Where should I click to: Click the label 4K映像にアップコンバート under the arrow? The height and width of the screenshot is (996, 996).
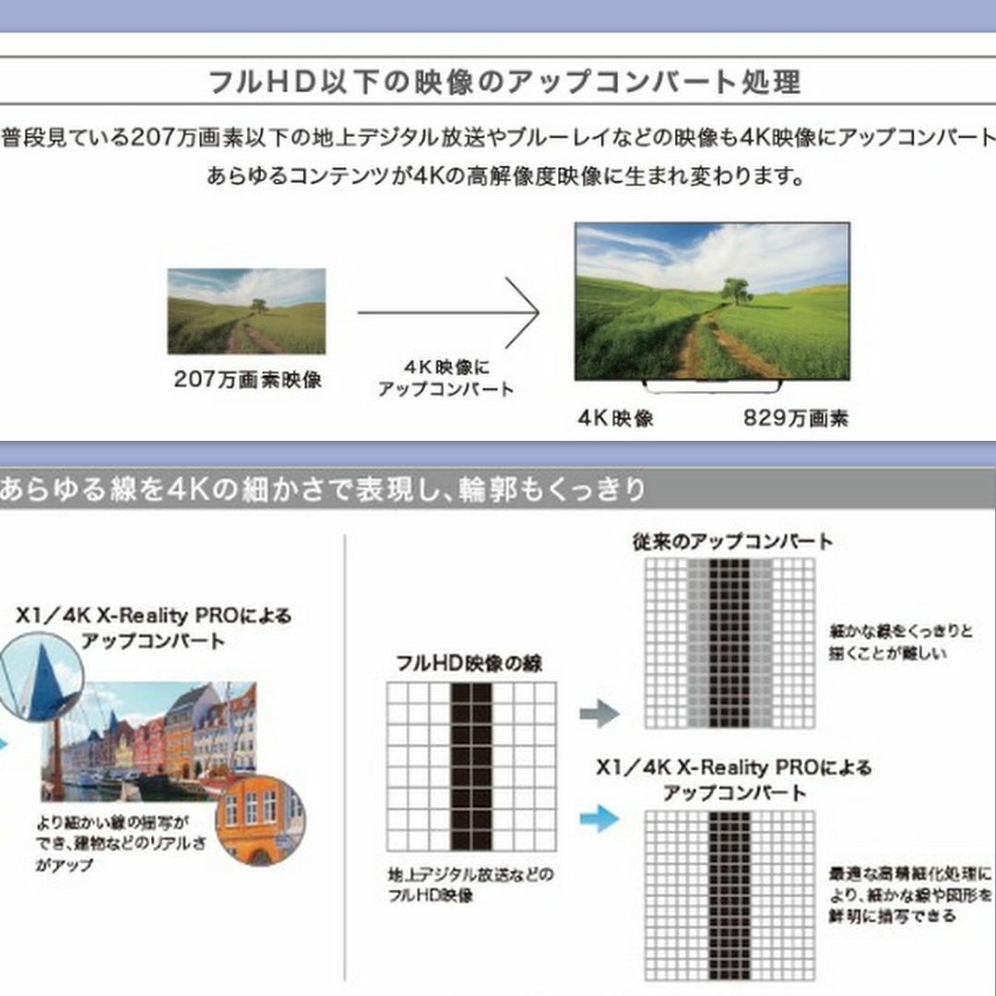coord(446,378)
